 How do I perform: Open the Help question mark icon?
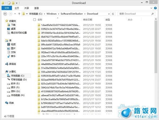coord(155,8)
